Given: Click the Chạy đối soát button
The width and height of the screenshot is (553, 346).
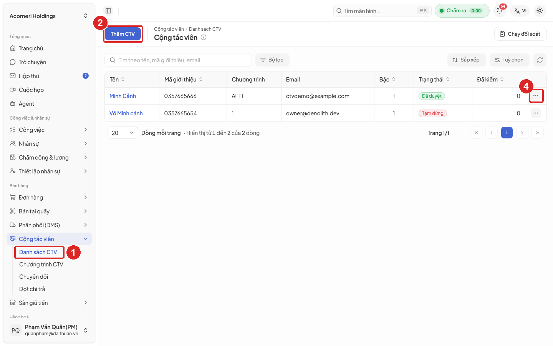Looking at the screenshot, I should point(520,34).
